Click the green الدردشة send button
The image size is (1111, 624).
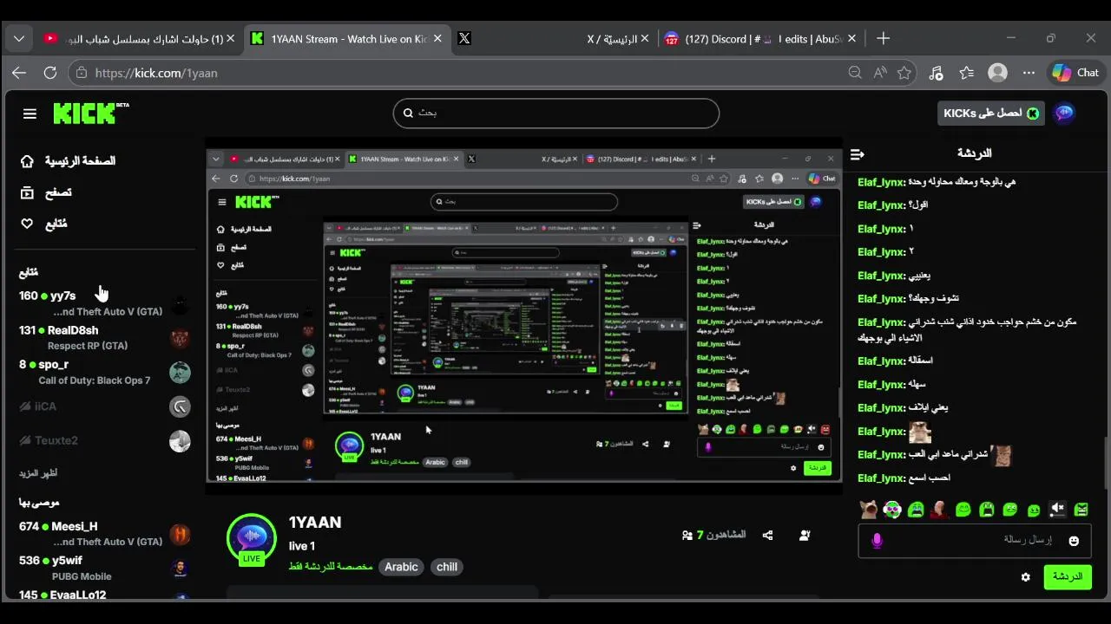1068,576
